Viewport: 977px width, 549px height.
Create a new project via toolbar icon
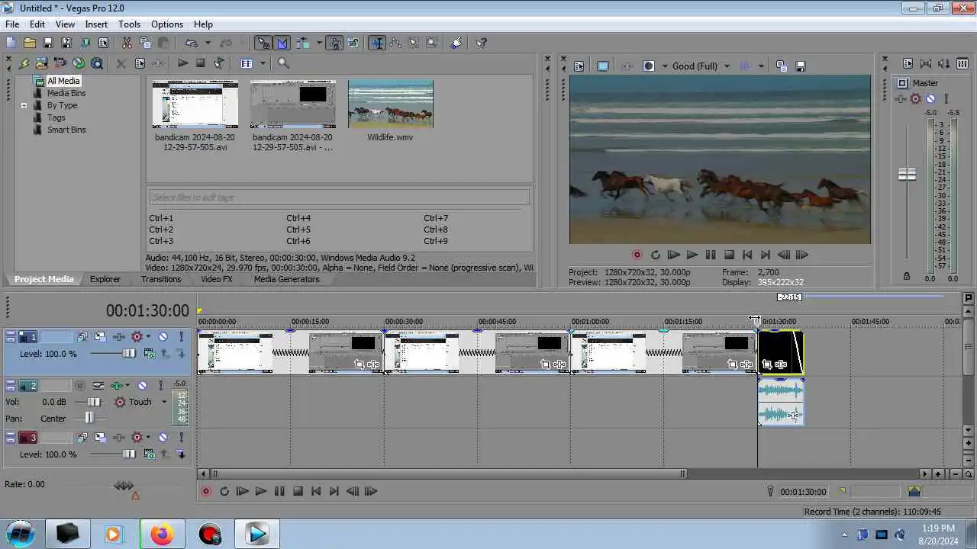pyautogui.click(x=11, y=43)
